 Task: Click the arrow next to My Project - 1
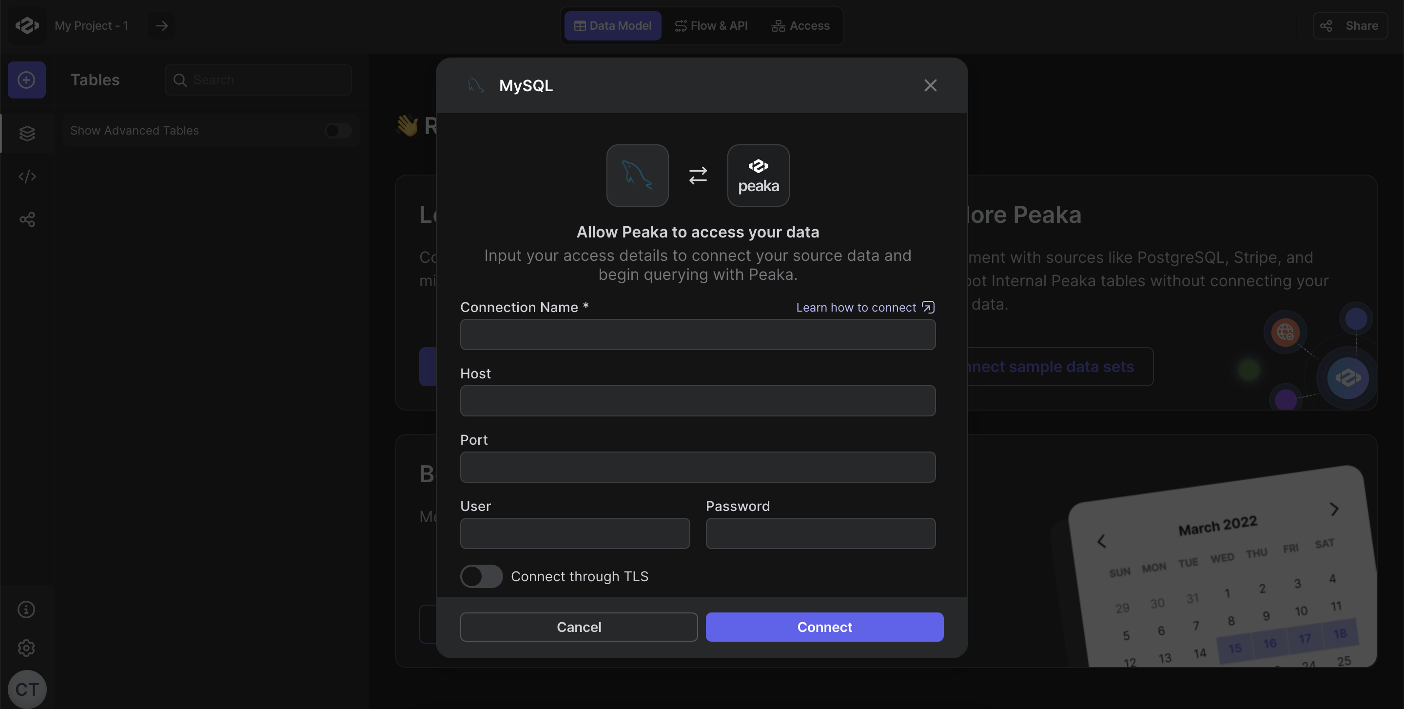(162, 26)
